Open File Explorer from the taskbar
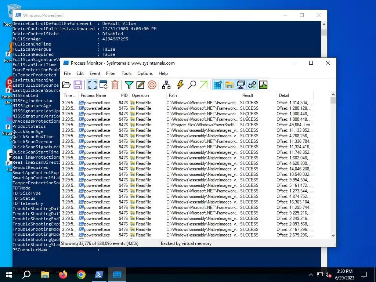Viewport: 376px width, 282px height. pos(45,275)
